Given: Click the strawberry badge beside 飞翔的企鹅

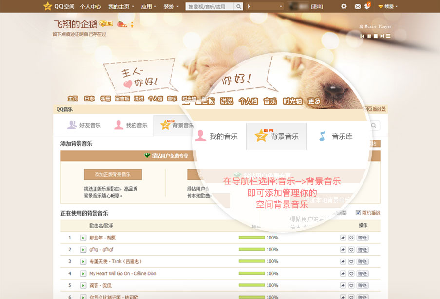Looking at the screenshot, I should tap(122, 24).
